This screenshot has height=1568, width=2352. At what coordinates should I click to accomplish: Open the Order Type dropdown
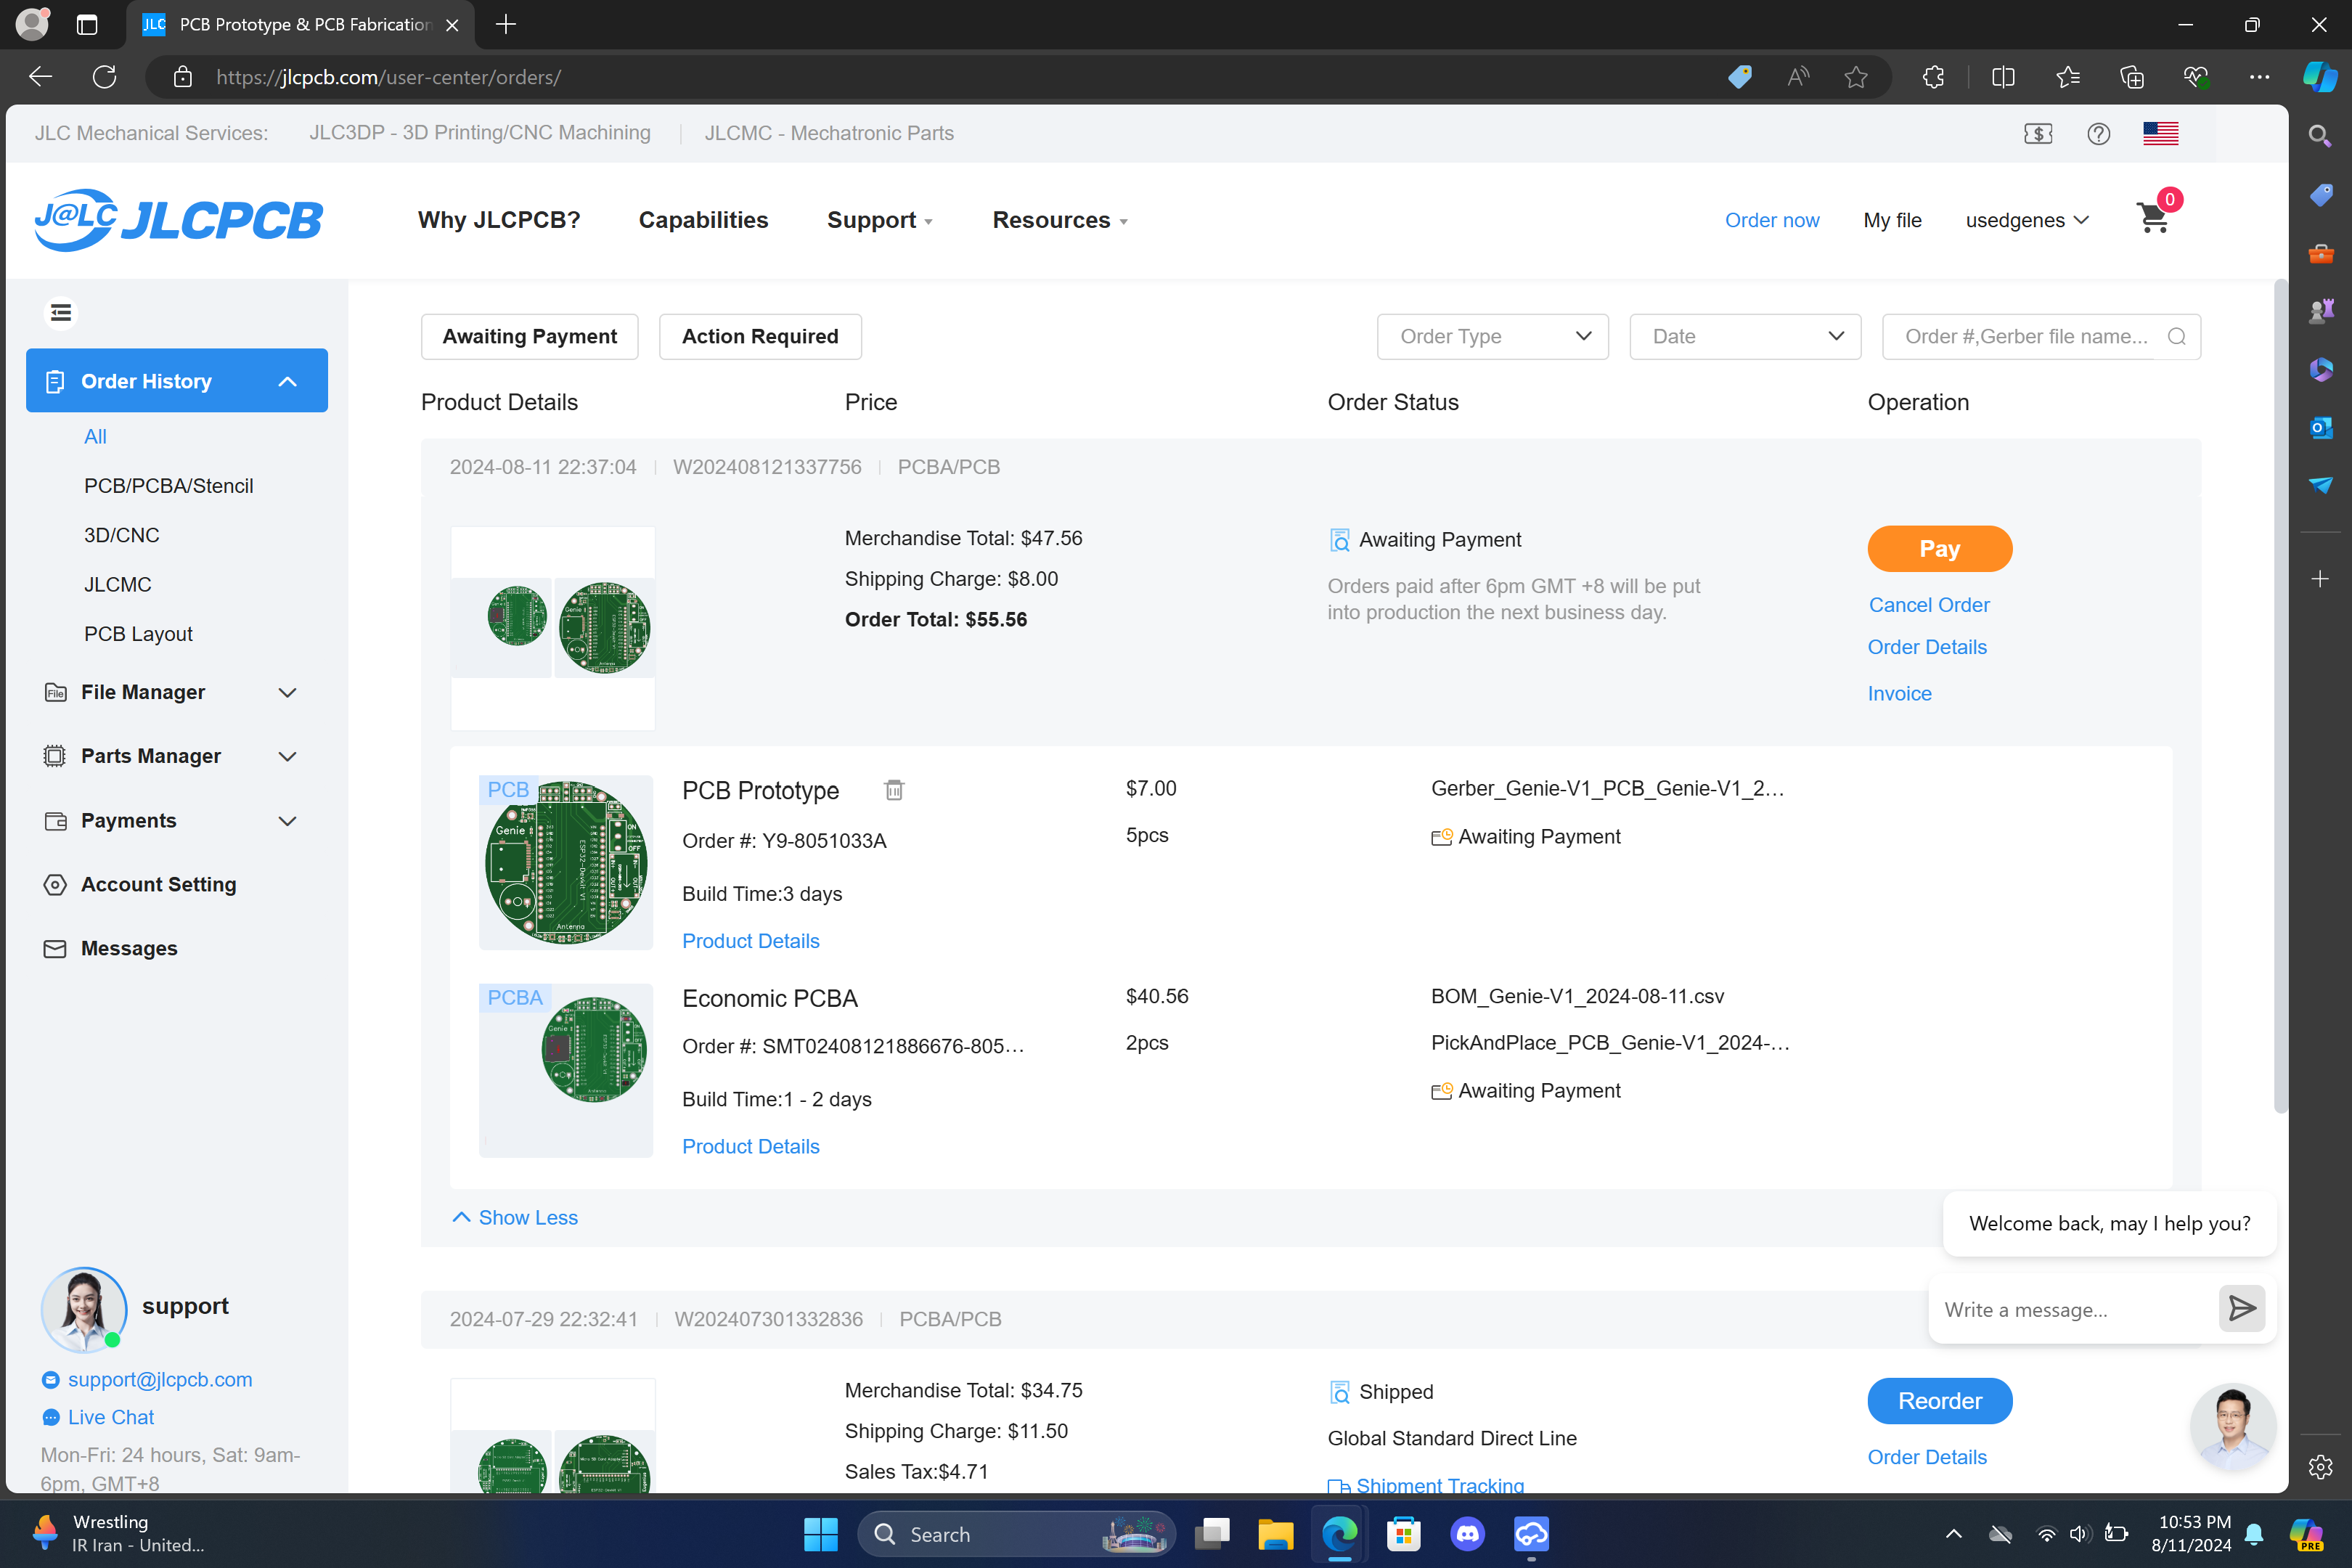(1491, 337)
